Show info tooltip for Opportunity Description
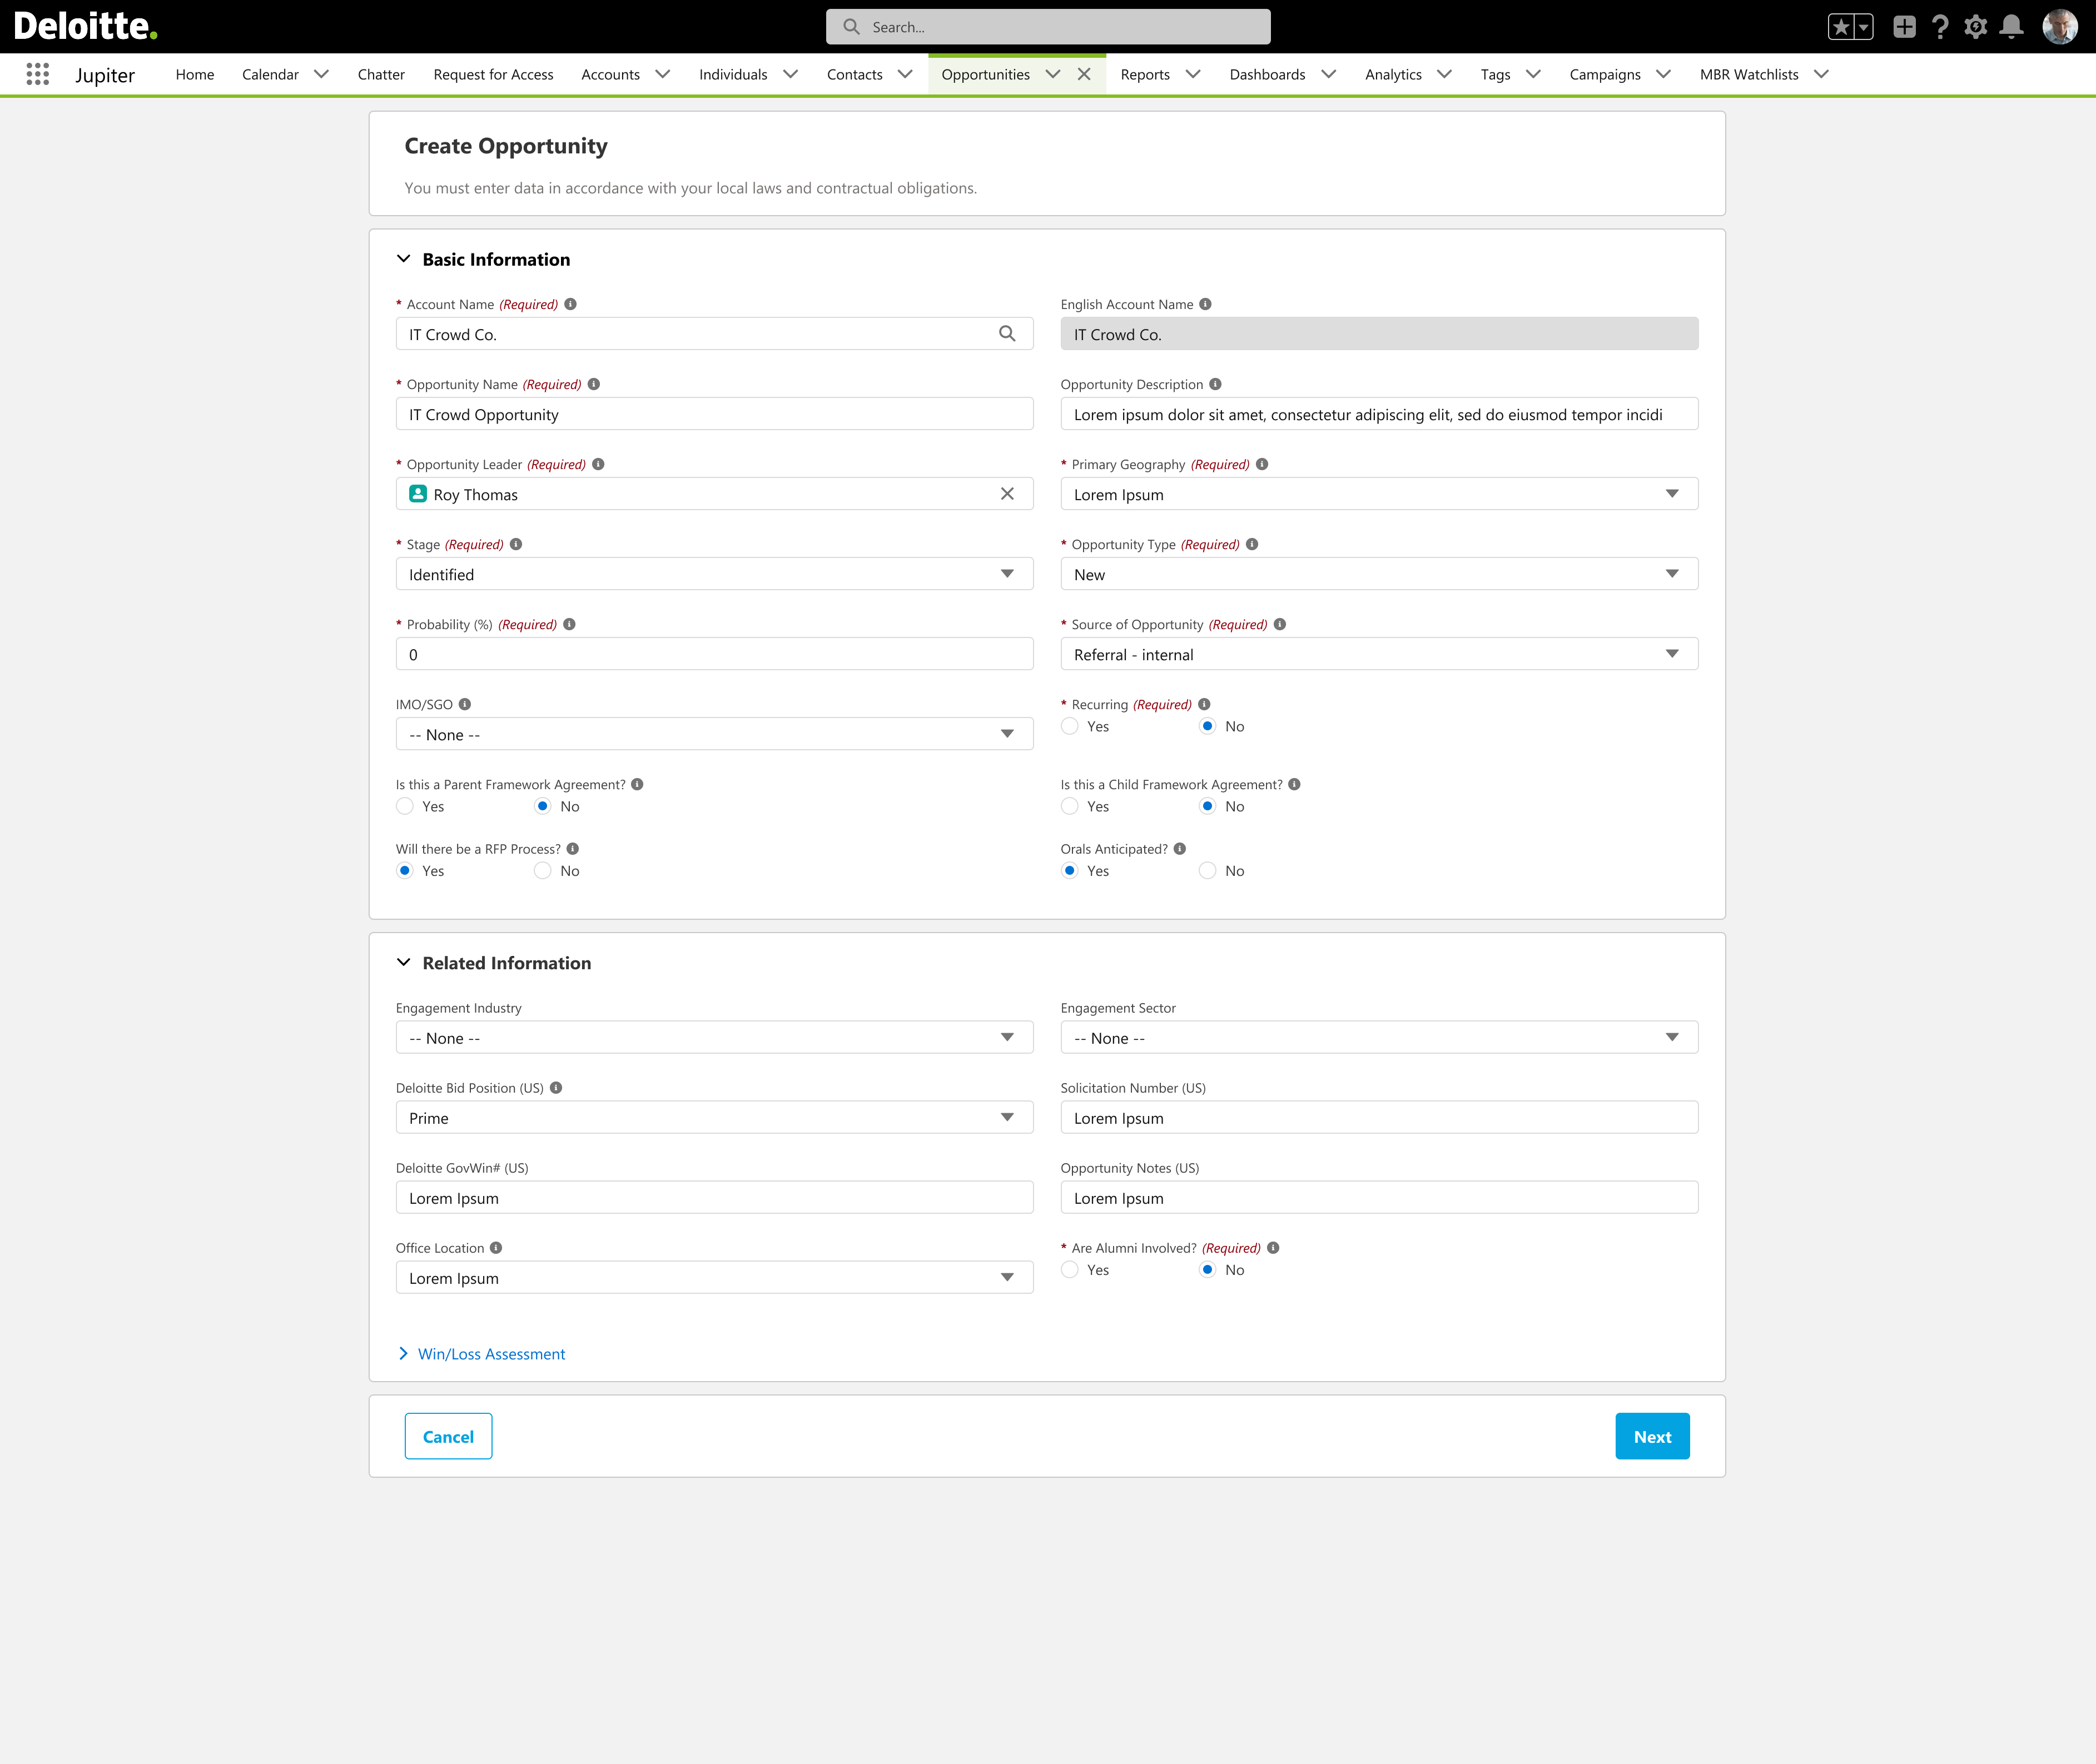 pos(1215,384)
